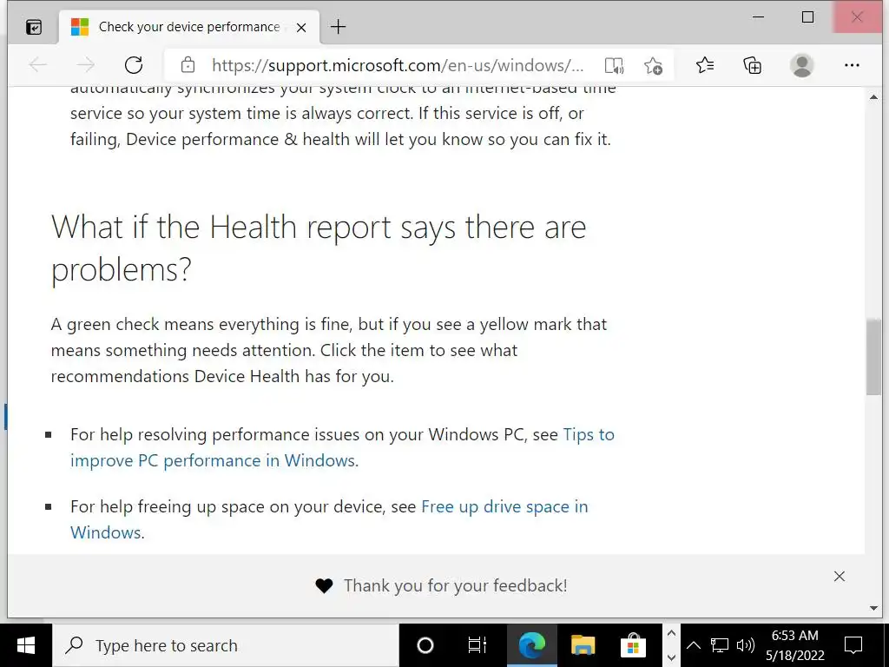The height and width of the screenshot is (667, 889).
Task: Dismiss the feedback thank-you banner
Action: click(x=840, y=577)
